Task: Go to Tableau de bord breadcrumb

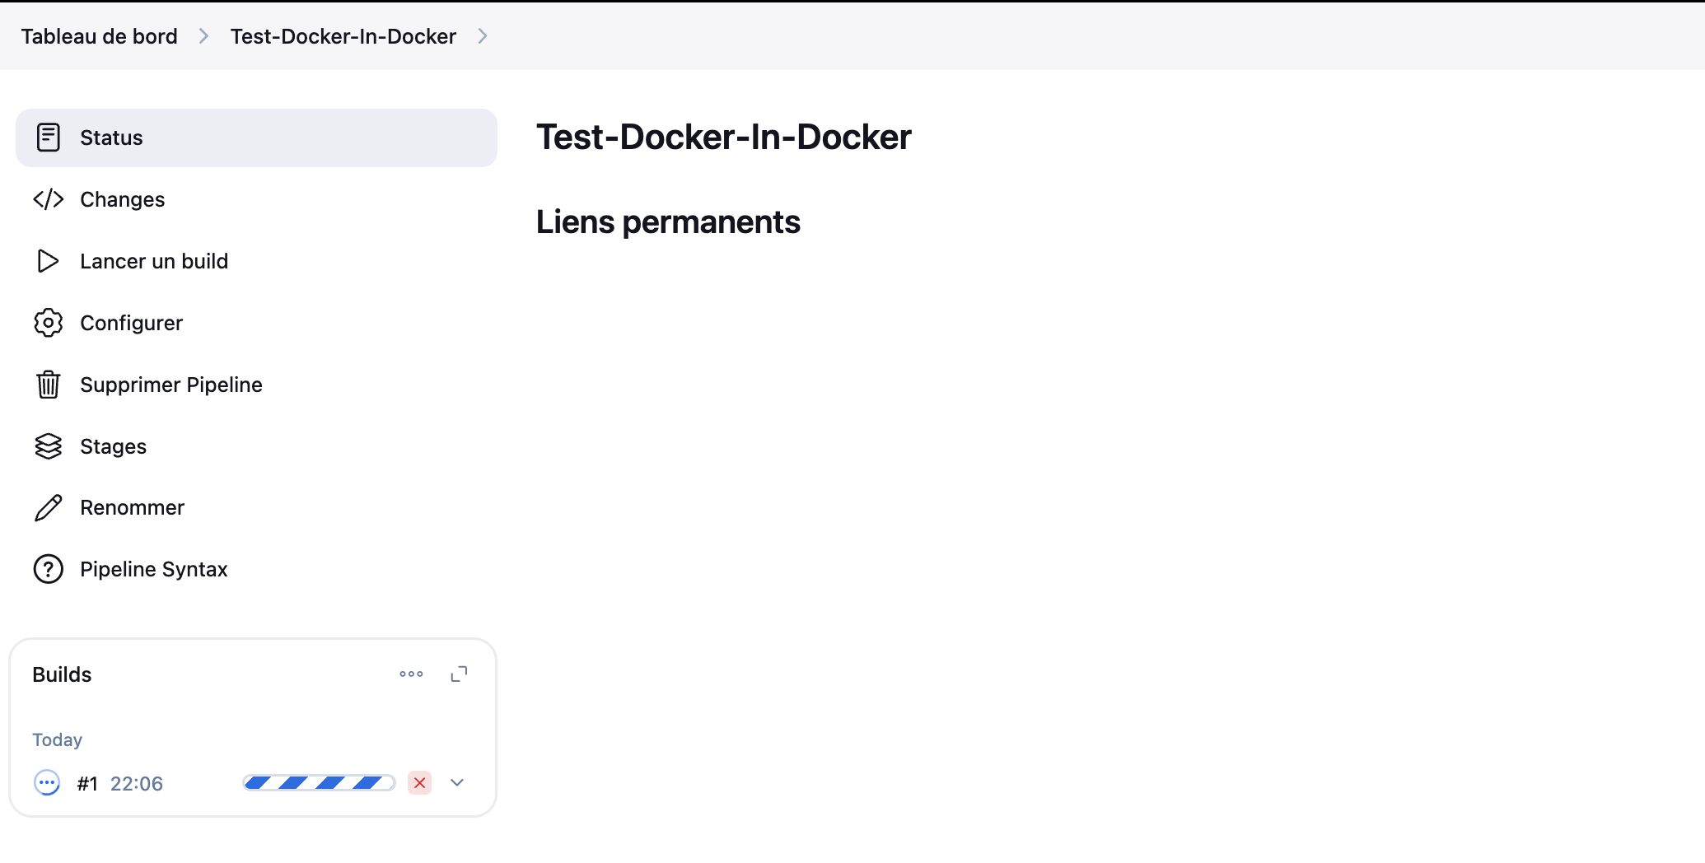Action: click(x=99, y=36)
